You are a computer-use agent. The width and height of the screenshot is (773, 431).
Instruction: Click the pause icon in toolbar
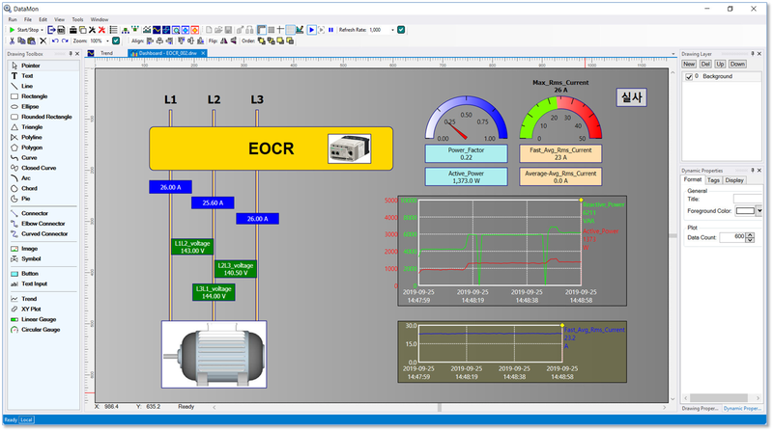[330, 30]
